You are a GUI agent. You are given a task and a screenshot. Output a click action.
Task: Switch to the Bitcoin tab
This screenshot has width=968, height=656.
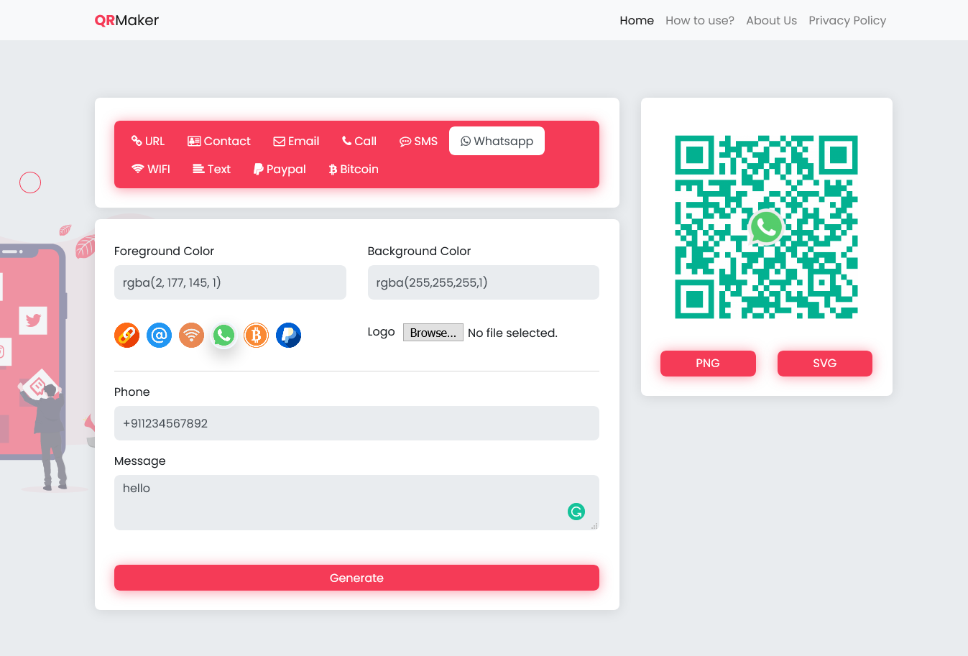(x=354, y=169)
